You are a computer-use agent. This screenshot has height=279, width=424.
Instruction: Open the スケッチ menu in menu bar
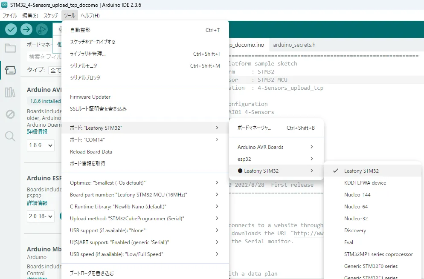pyautogui.click(x=51, y=16)
